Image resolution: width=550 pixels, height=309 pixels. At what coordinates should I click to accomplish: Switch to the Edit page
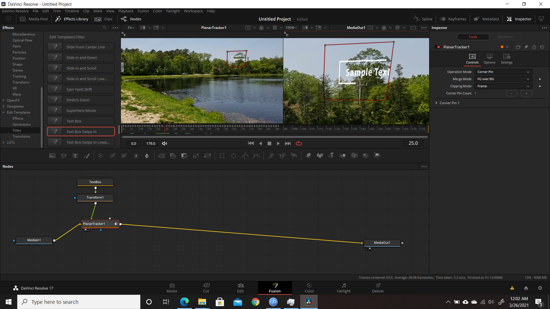pos(240,288)
